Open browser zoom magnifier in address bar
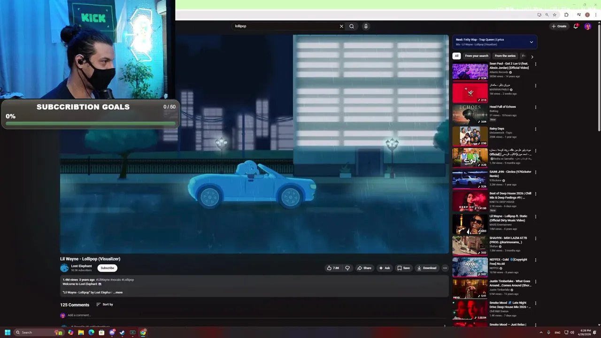 click(x=547, y=15)
